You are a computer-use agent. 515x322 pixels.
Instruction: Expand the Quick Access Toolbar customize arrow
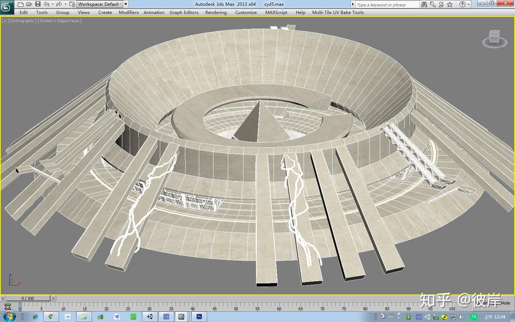click(x=126, y=4)
